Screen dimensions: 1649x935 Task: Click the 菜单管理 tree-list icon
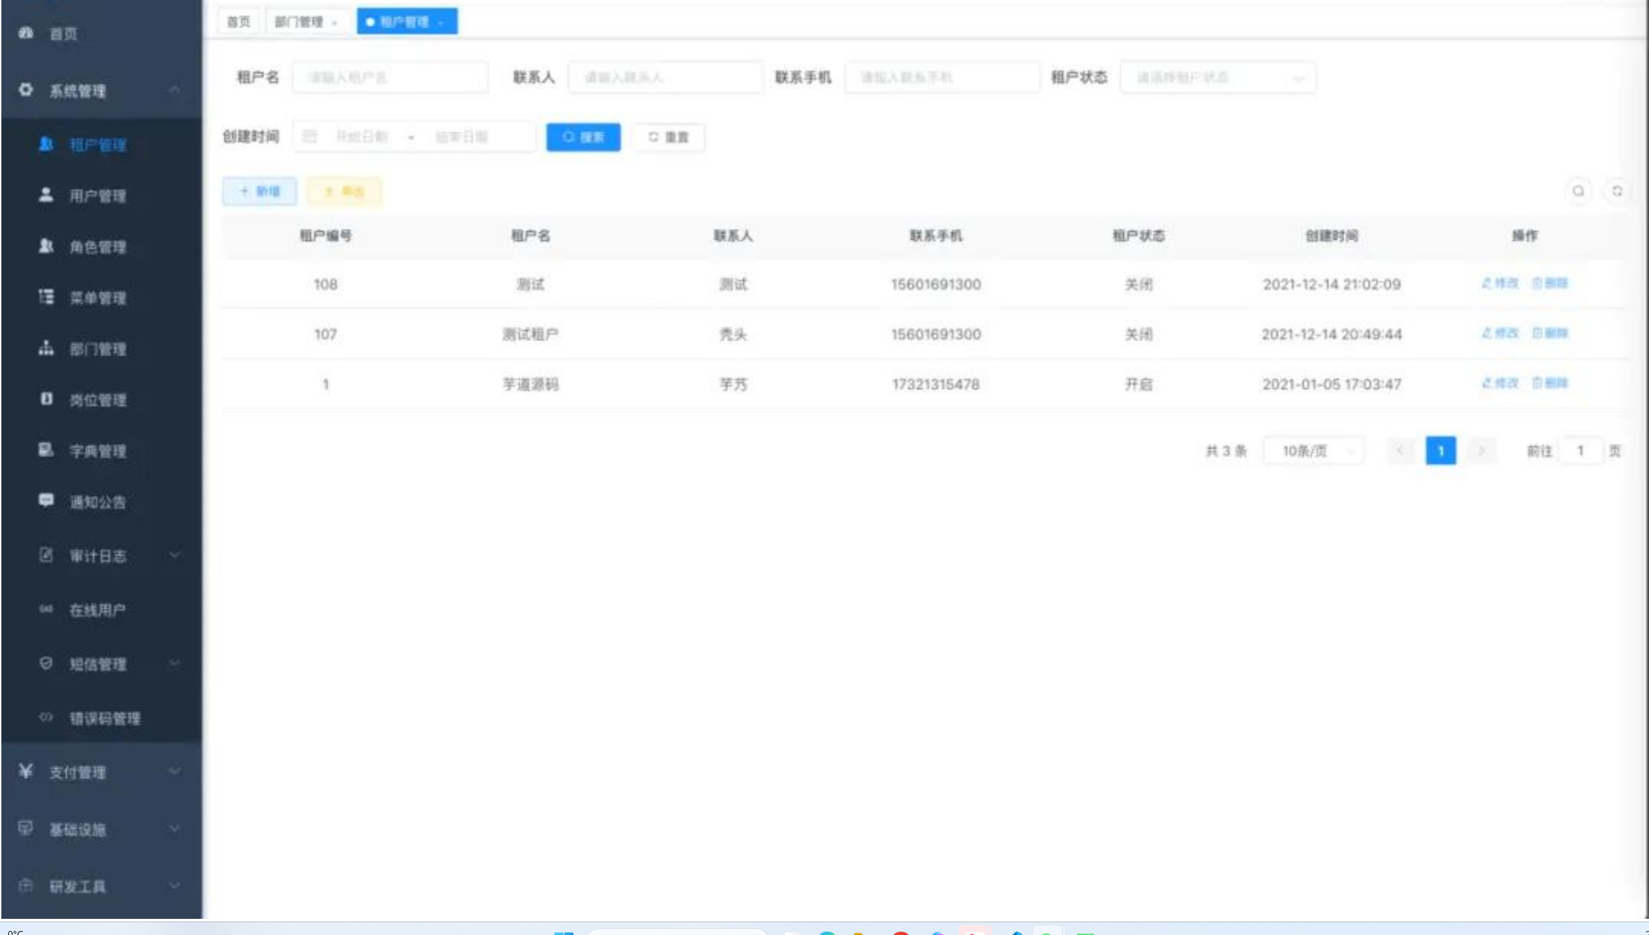pos(46,297)
